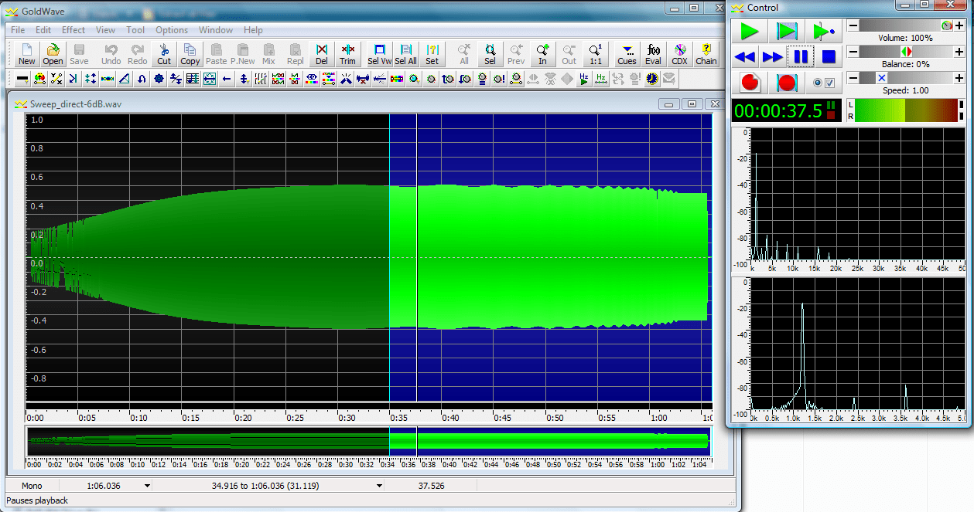
Task: Click the 00:00:37.5 time display
Action: [787, 110]
